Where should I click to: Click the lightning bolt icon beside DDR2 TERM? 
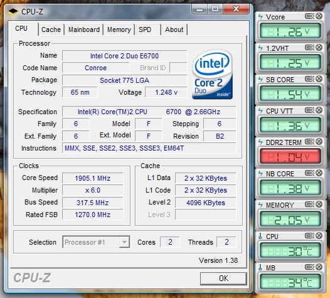(x=260, y=142)
